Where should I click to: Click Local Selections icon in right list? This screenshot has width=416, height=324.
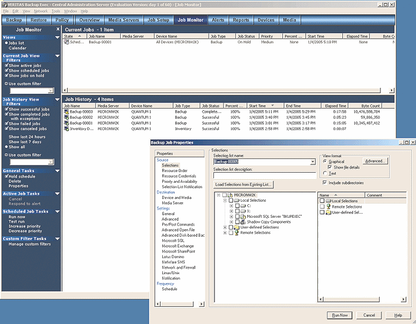(329, 201)
